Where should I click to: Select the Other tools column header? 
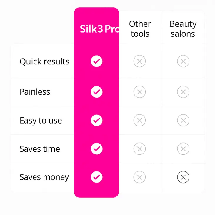[x=140, y=29]
